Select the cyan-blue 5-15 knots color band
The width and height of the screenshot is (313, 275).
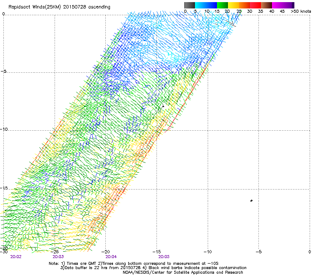[x=206, y=5]
